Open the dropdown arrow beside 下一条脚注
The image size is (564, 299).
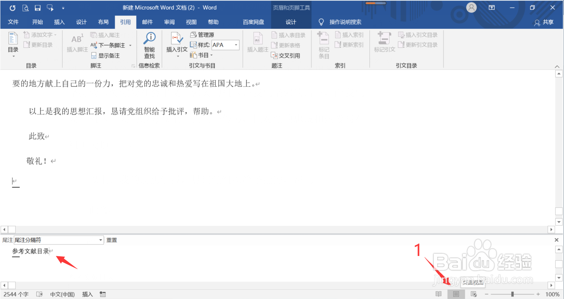[130, 45]
